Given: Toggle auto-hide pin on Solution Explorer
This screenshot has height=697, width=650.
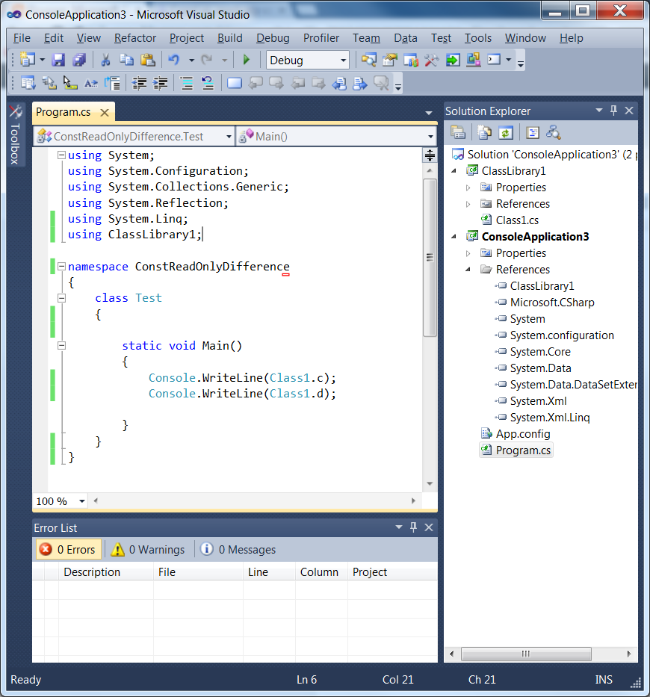Looking at the screenshot, I should (x=613, y=111).
